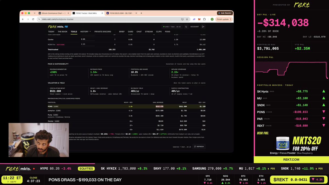
Task: Click the webcam video overlay
Action: pyautogui.click(x=39, y=140)
